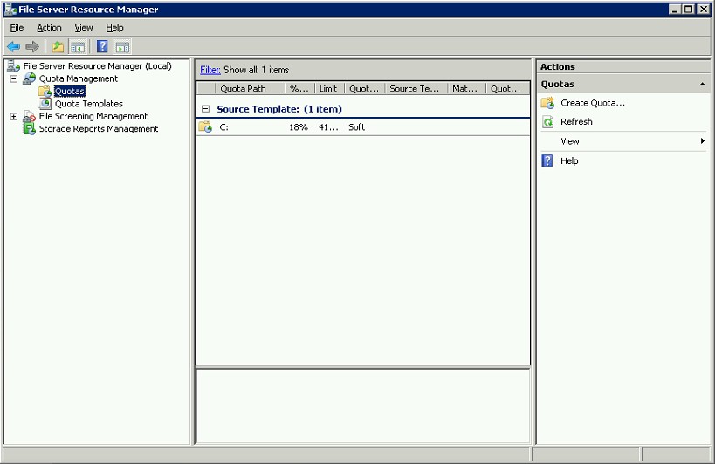This screenshot has width=715, height=464.
Task: Click the Help icon in Actions pane
Action: tap(547, 160)
